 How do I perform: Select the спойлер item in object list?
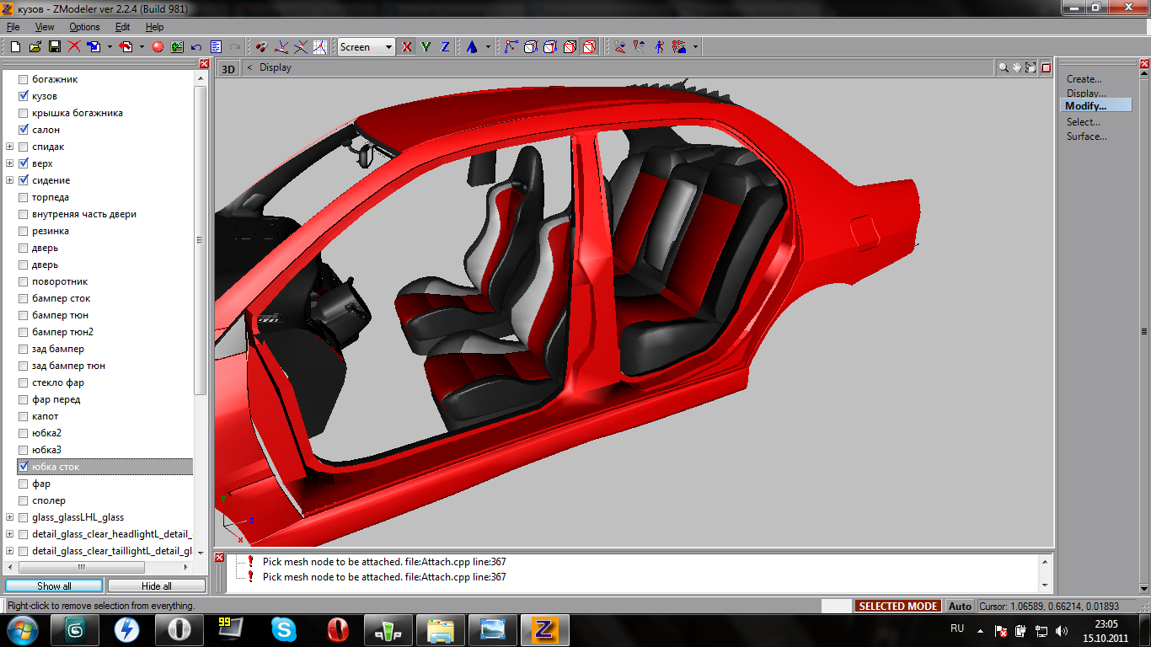[49, 500]
